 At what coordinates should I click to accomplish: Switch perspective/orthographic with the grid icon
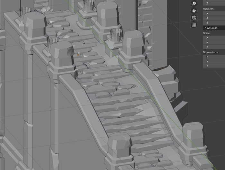(x=194, y=25)
